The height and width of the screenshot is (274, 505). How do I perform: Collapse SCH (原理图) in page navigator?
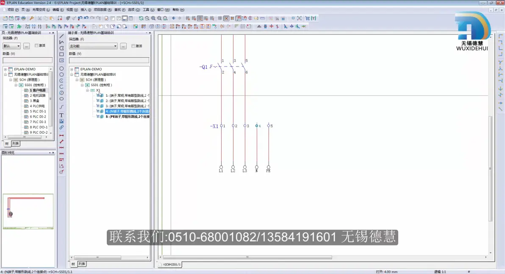click(x=11, y=80)
